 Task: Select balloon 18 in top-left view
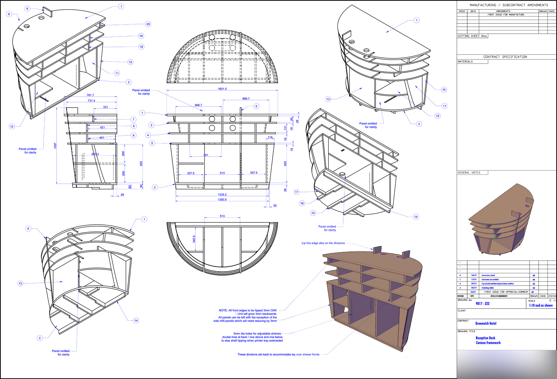(141, 47)
